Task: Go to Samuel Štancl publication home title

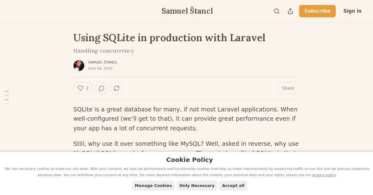Action: [x=187, y=11]
